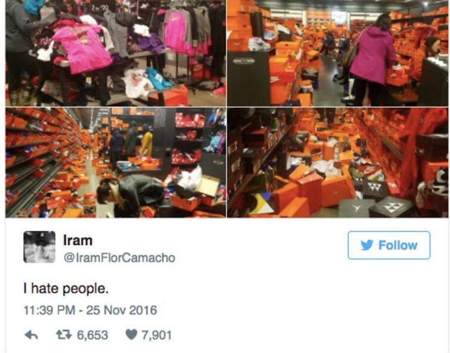Click the heart like icon
450x353 pixels.
(x=132, y=335)
